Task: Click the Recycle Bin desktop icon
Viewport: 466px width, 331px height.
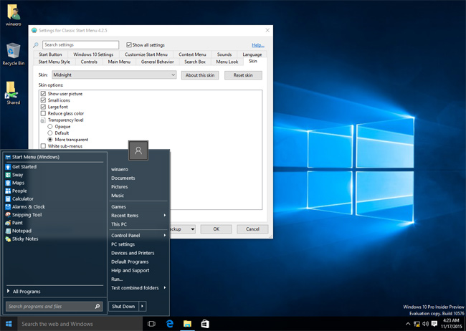Action: tap(13, 52)
